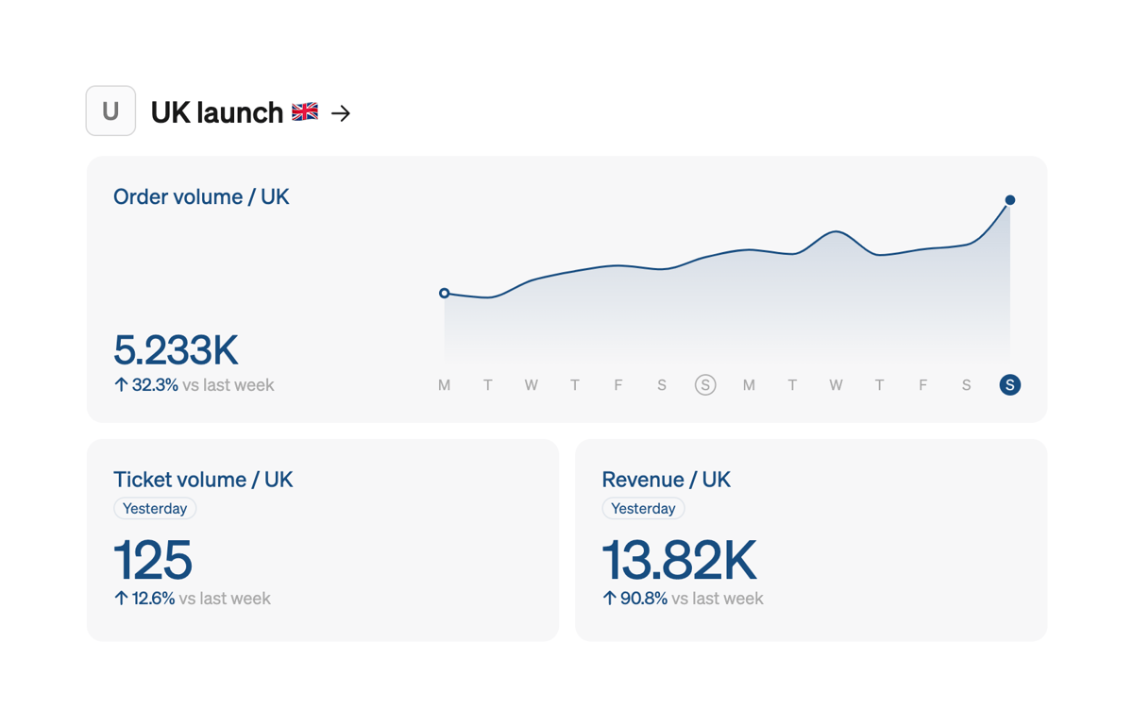1133x727 pixels.
Task: Toggle the Yesterday filter on Revenue card
Action: point(643,508)
